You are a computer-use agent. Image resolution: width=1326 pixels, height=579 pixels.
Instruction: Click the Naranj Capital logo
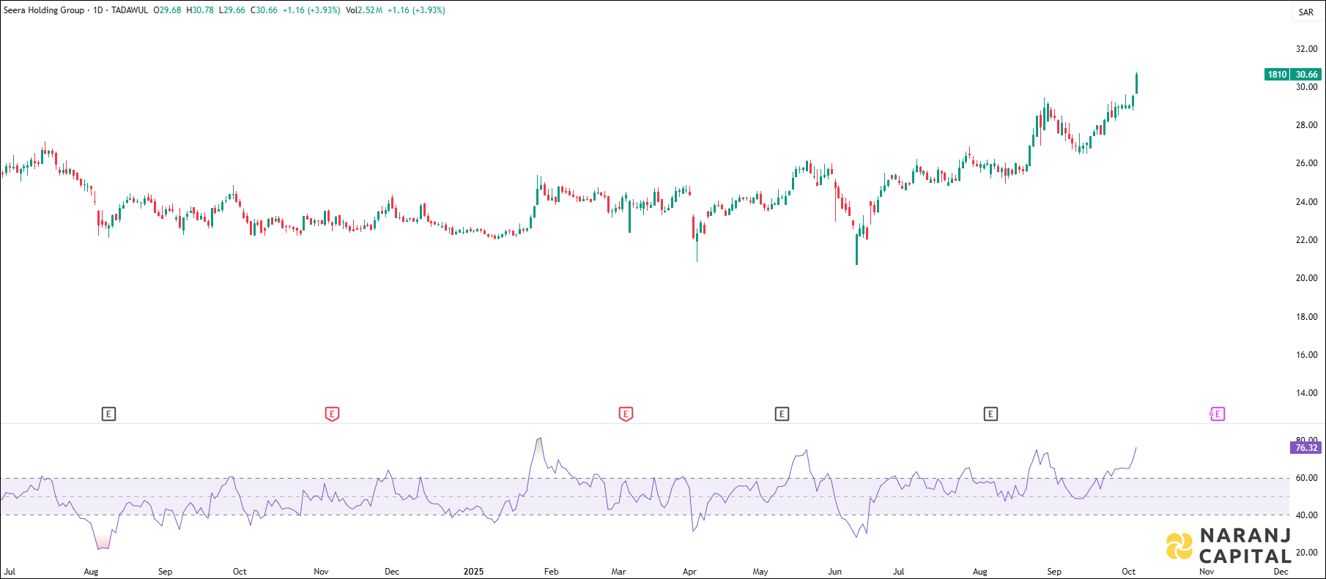[1228, 546]
